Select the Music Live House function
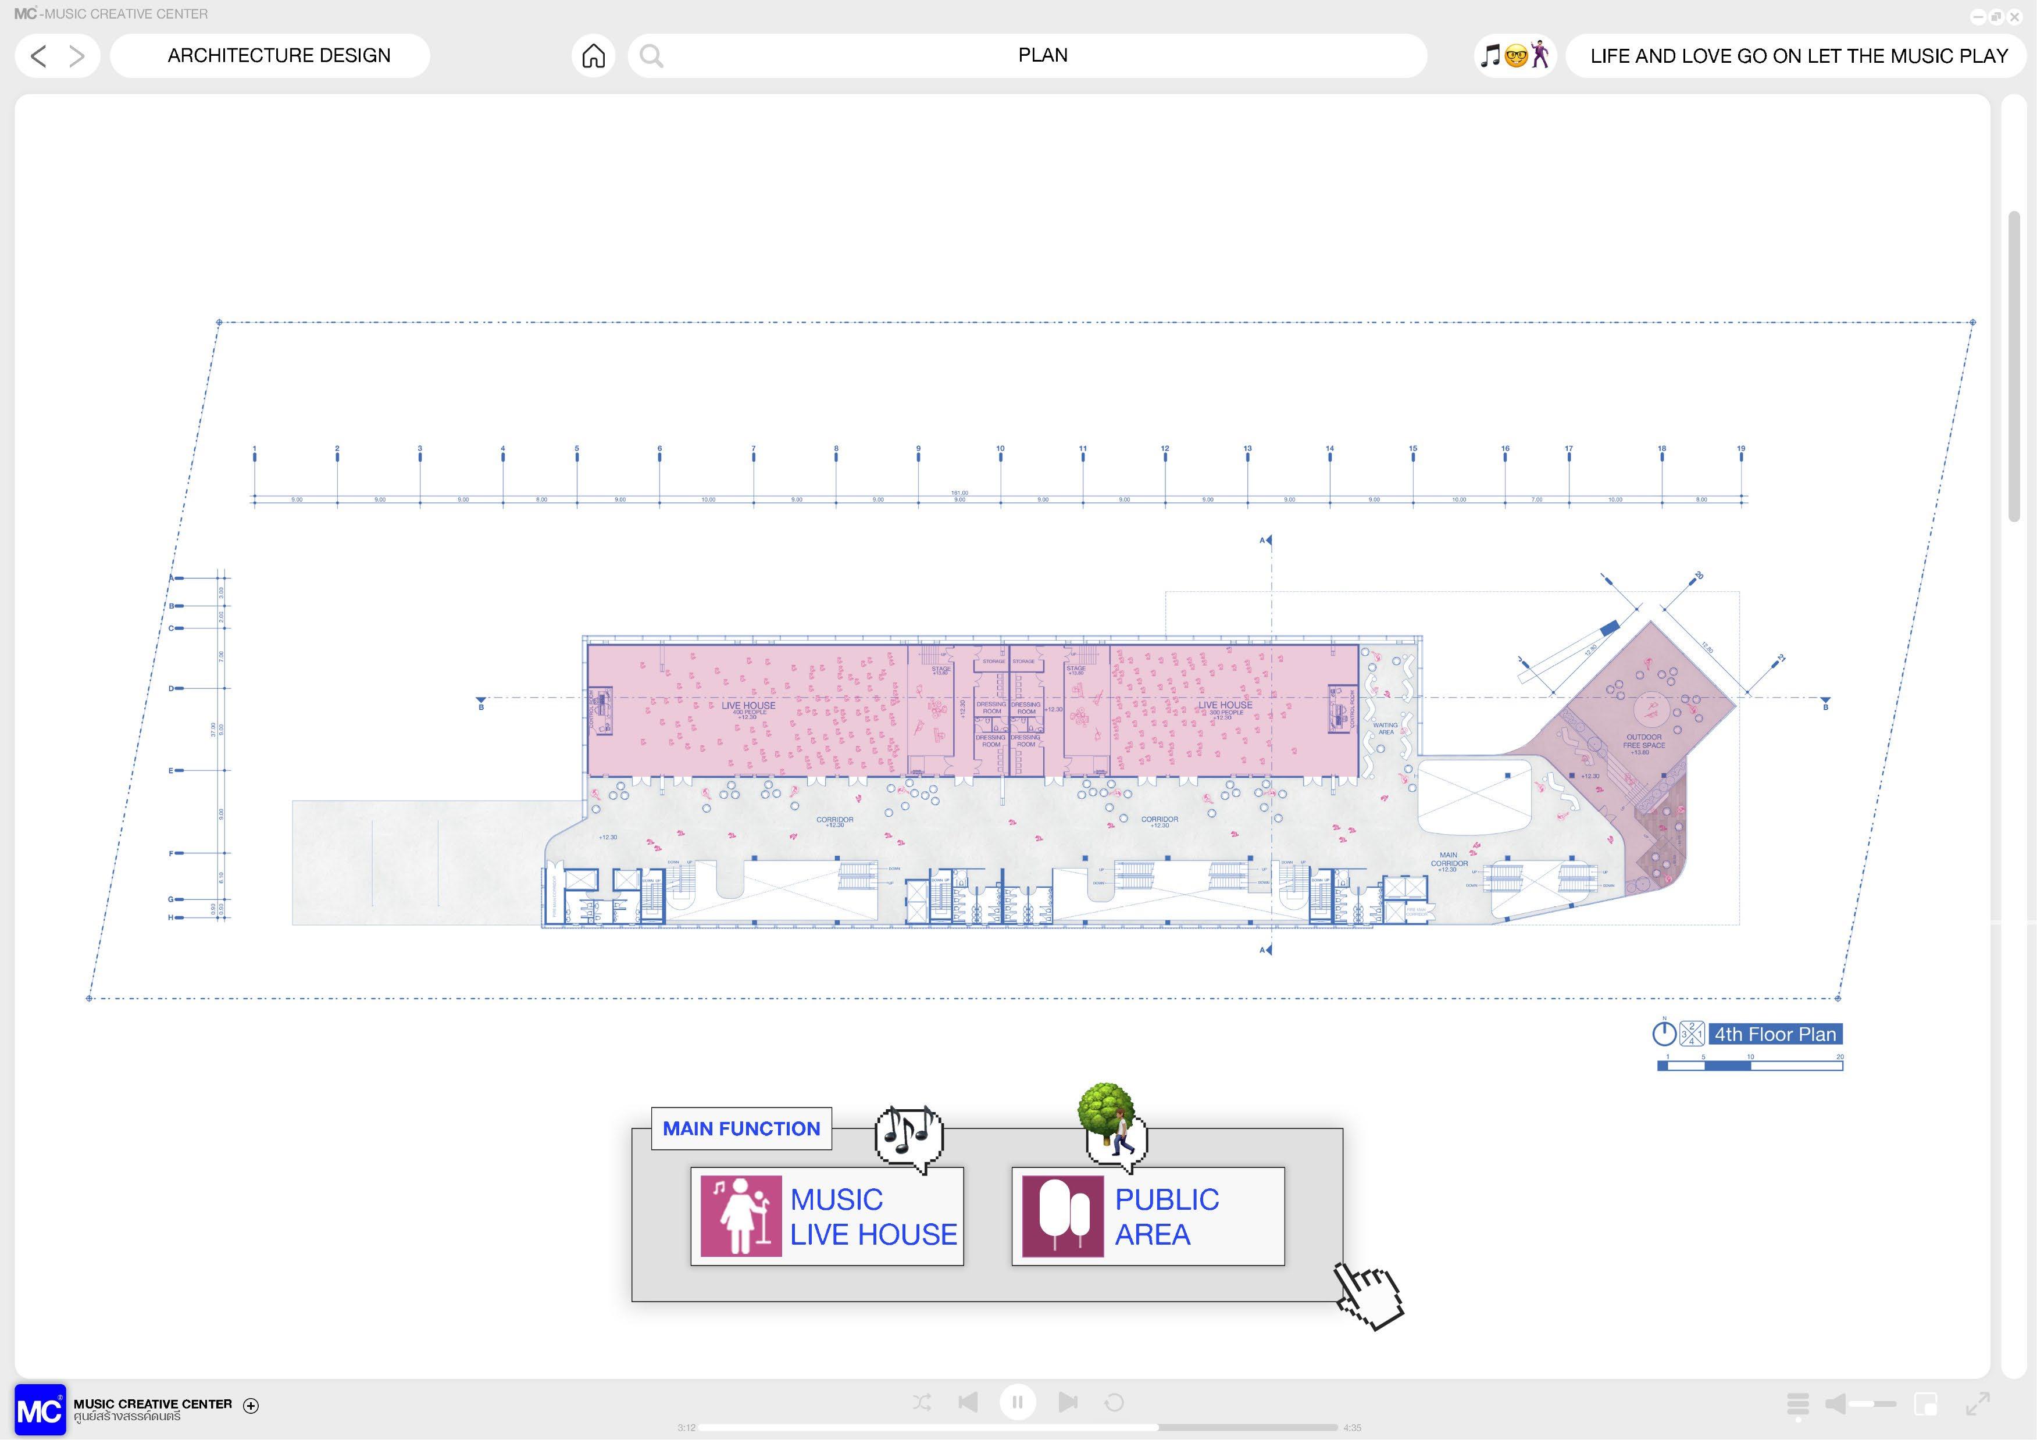2037x1440 pixels. 827,1217
